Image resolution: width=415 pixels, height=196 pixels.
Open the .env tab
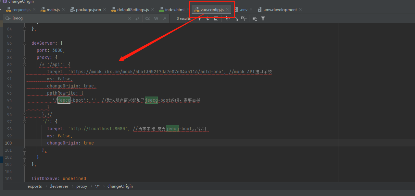coord(244,10)
